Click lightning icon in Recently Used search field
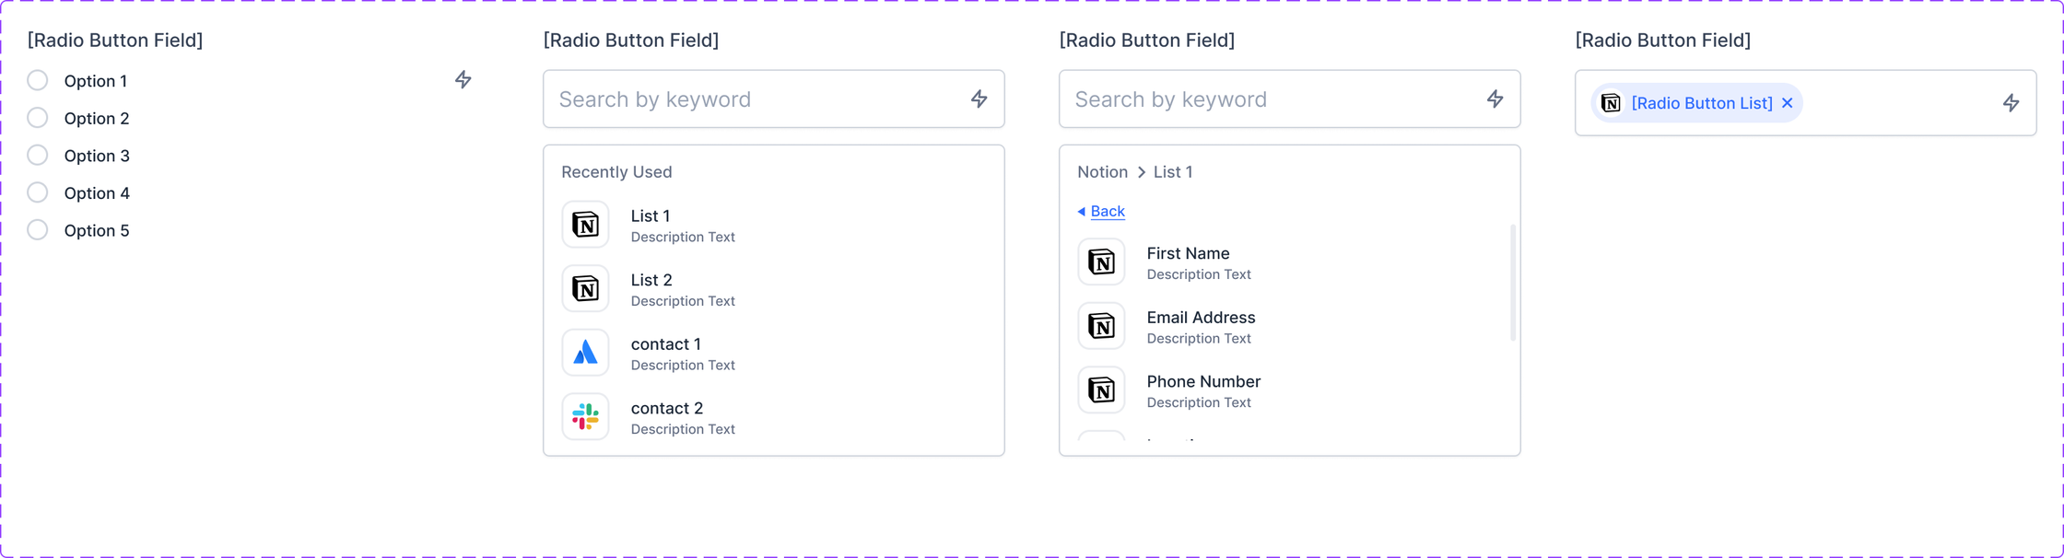The image size is (2064, 558). coord(979,99)
